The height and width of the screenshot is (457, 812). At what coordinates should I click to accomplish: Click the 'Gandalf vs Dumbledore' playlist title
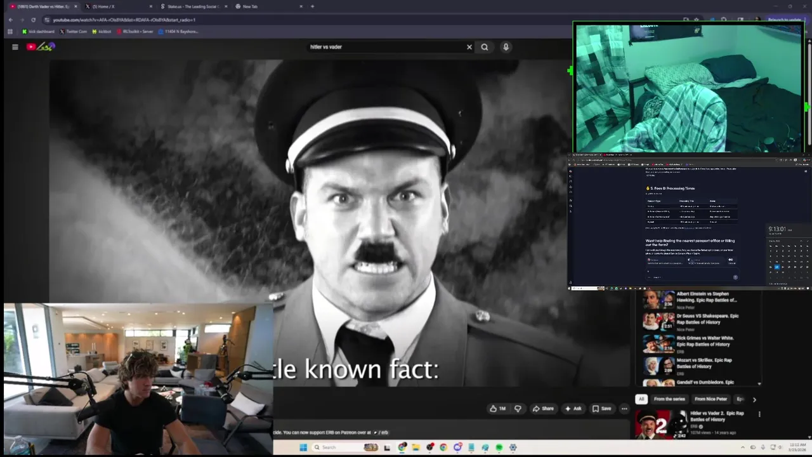pyautogui.click(x=705, y=382)
